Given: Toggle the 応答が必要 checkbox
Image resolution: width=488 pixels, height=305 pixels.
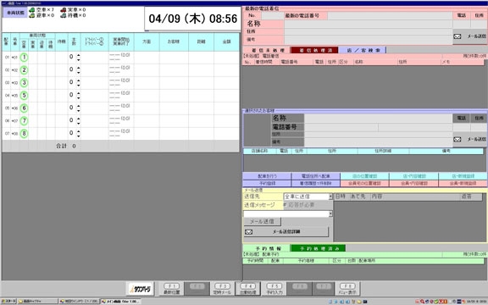Looking at the screenshot, I should (x=286, y=205).
